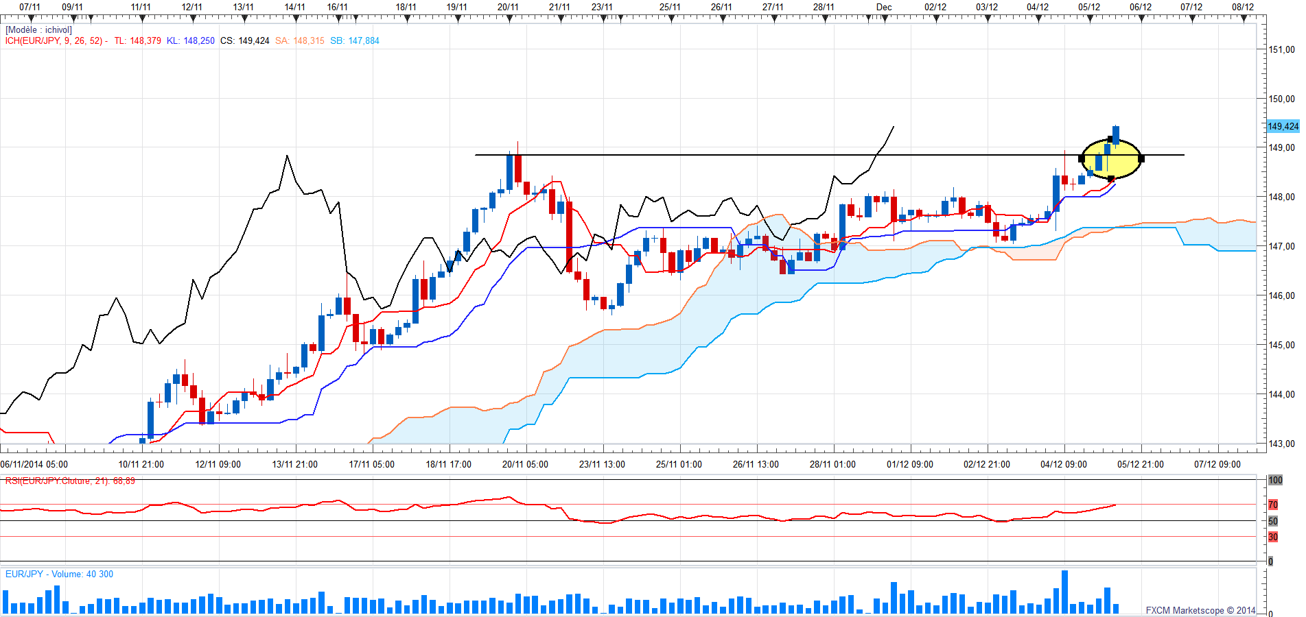Click the blue 149,424 current price tag
This screenshot has width=1306, height=617.
pos(1283,126)
